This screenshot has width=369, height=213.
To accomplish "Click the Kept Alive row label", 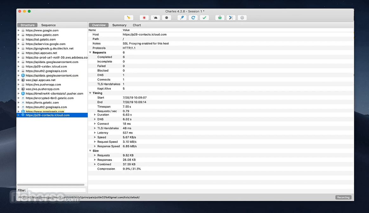I will [x=104, y=89].
